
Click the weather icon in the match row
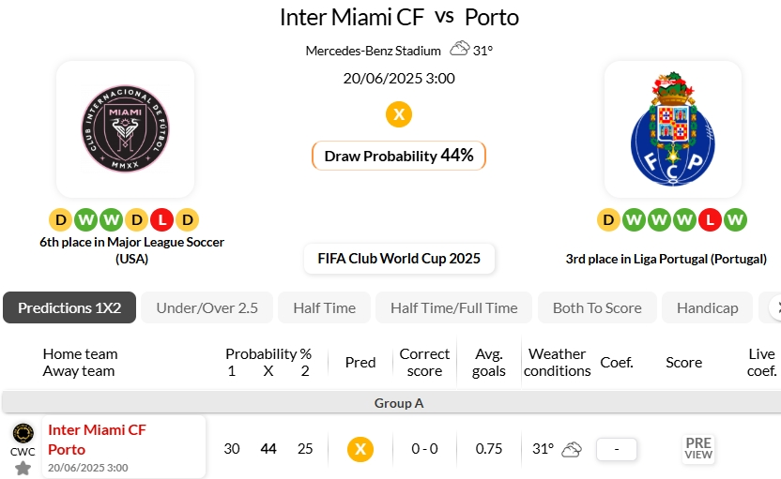point(572,449)
